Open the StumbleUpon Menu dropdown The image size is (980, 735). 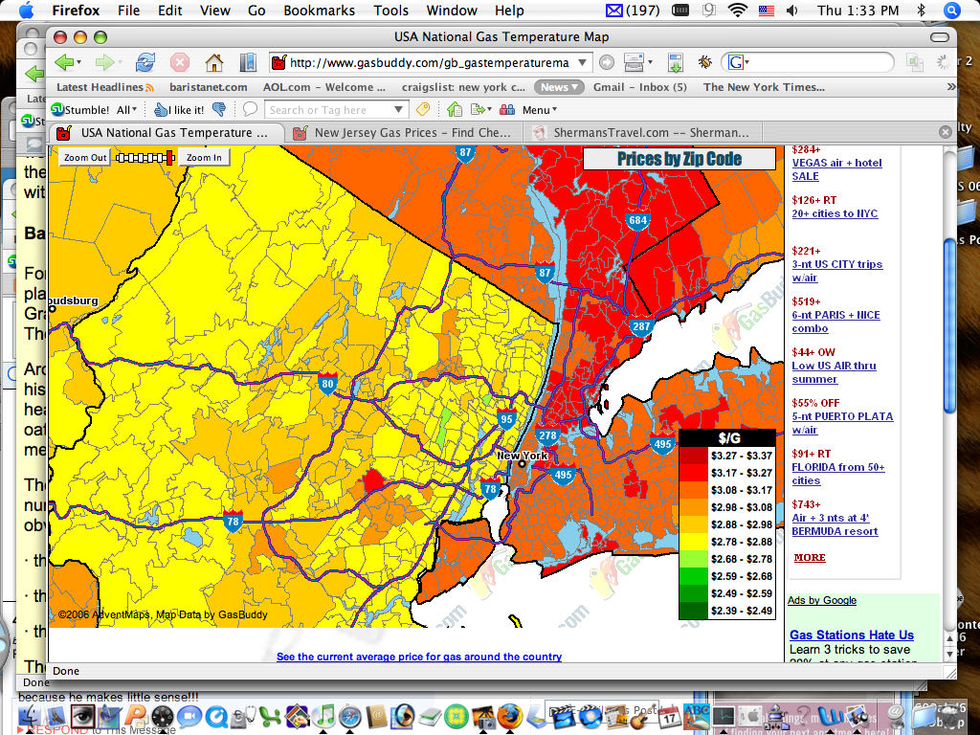(540, 110)
